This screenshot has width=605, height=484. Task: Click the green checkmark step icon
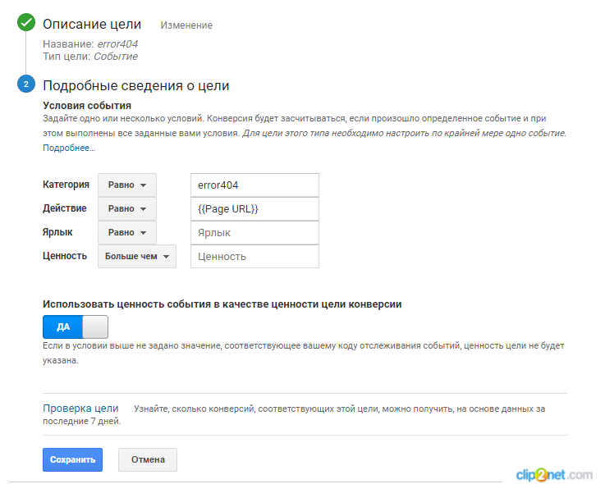click(26, 22)
